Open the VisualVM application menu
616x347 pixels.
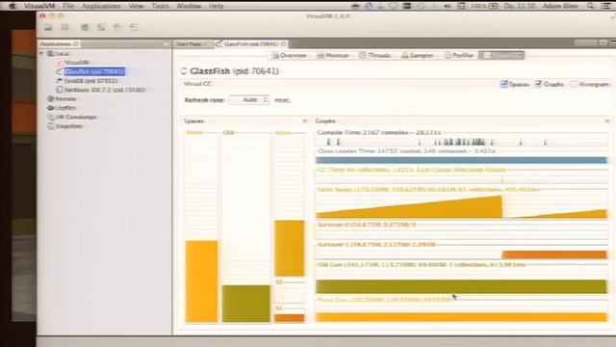[39, 6]
